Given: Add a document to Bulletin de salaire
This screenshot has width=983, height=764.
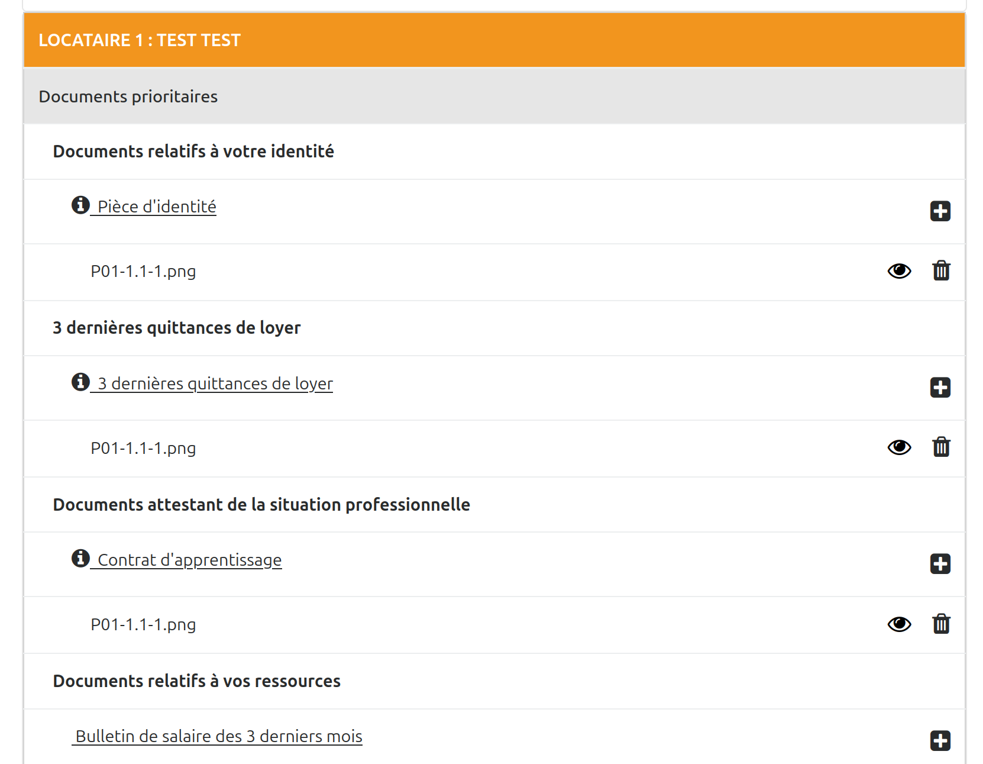Looking at the screenshot, I should [x=940, y=740].
